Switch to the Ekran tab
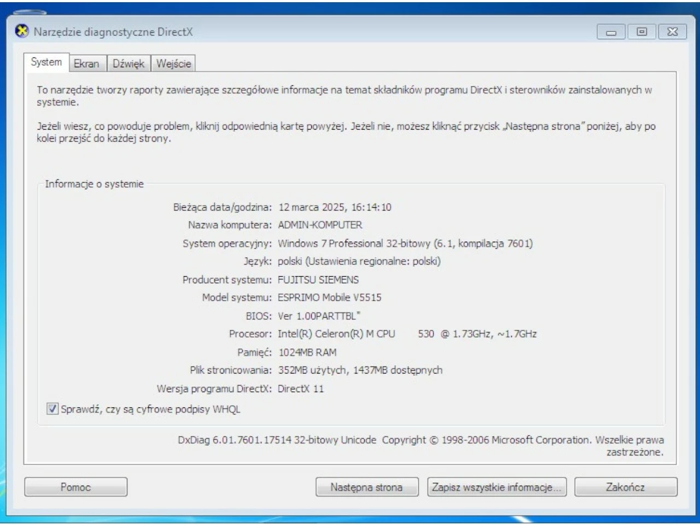The image size is (700, 525). 87,63
